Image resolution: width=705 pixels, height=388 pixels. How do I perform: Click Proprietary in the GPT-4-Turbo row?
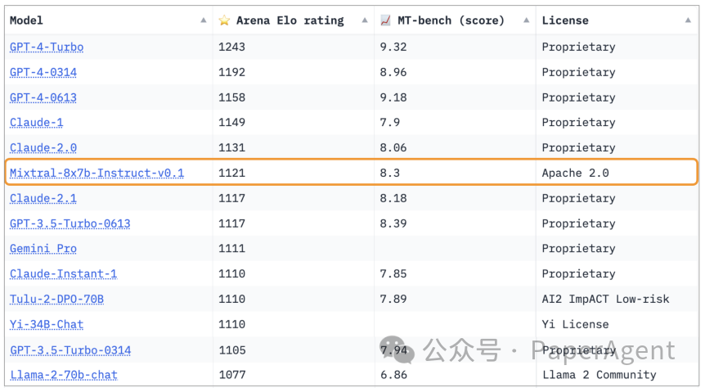coord(579,47)
